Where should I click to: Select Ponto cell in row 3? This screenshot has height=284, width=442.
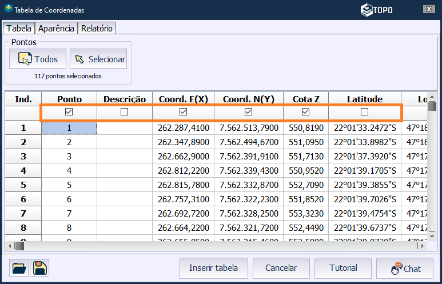(x=69, y=156)
